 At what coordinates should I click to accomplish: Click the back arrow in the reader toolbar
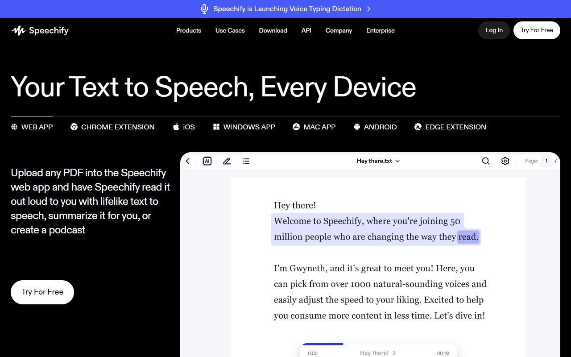(x=188, y=161)
